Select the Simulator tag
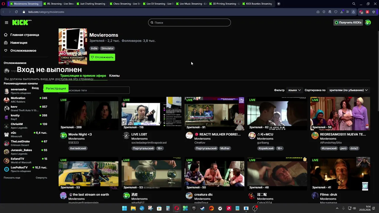Image resolution: width=379 pixels, height=213 pixels. 107,48
